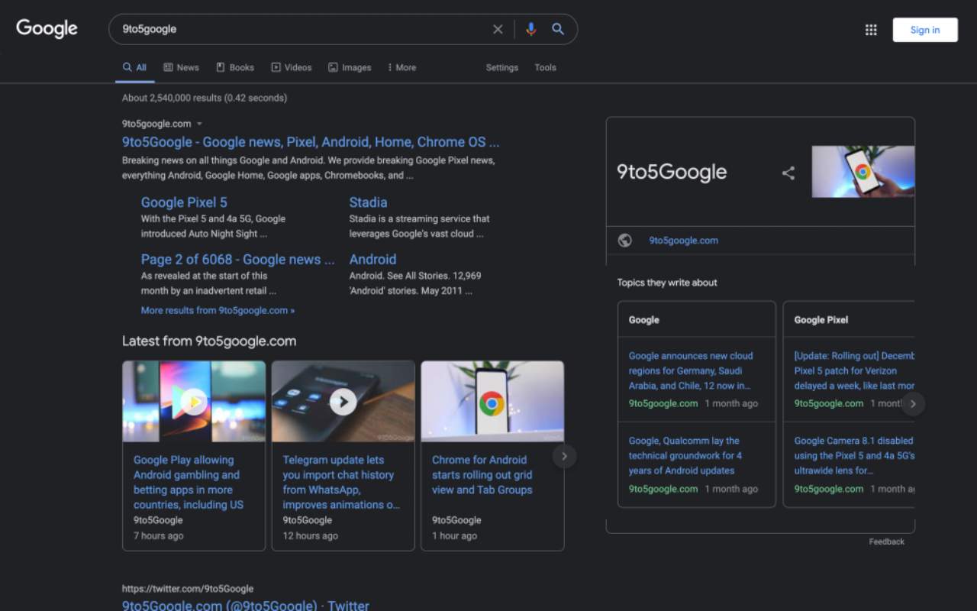Open the Google Pixel 5 sitelink
Viewport: 977px width, 611px height.
[184, 202]
